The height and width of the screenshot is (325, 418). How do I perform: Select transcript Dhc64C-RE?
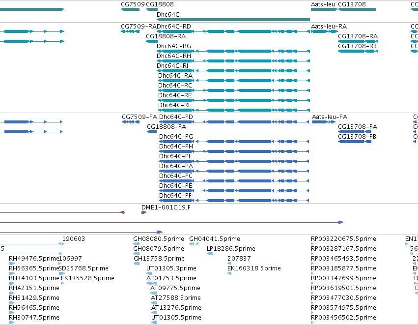pyautogui.click(x=175, y=95)
